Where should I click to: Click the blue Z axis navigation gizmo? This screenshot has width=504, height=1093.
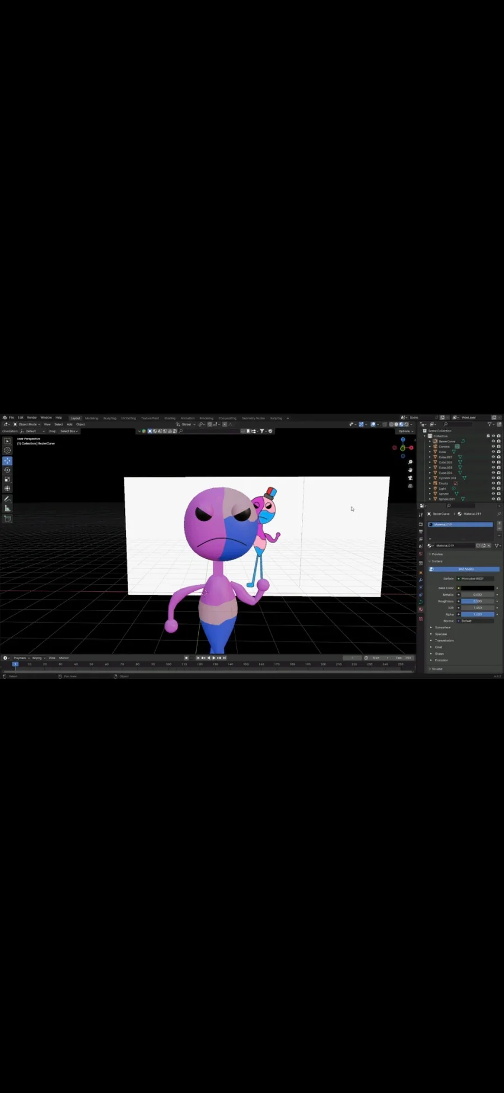403,440
